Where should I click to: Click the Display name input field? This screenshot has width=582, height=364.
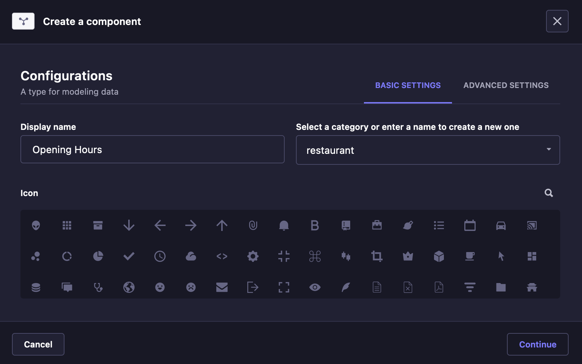[x=152, y=149]
